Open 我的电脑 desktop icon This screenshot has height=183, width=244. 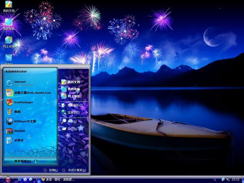8,24
